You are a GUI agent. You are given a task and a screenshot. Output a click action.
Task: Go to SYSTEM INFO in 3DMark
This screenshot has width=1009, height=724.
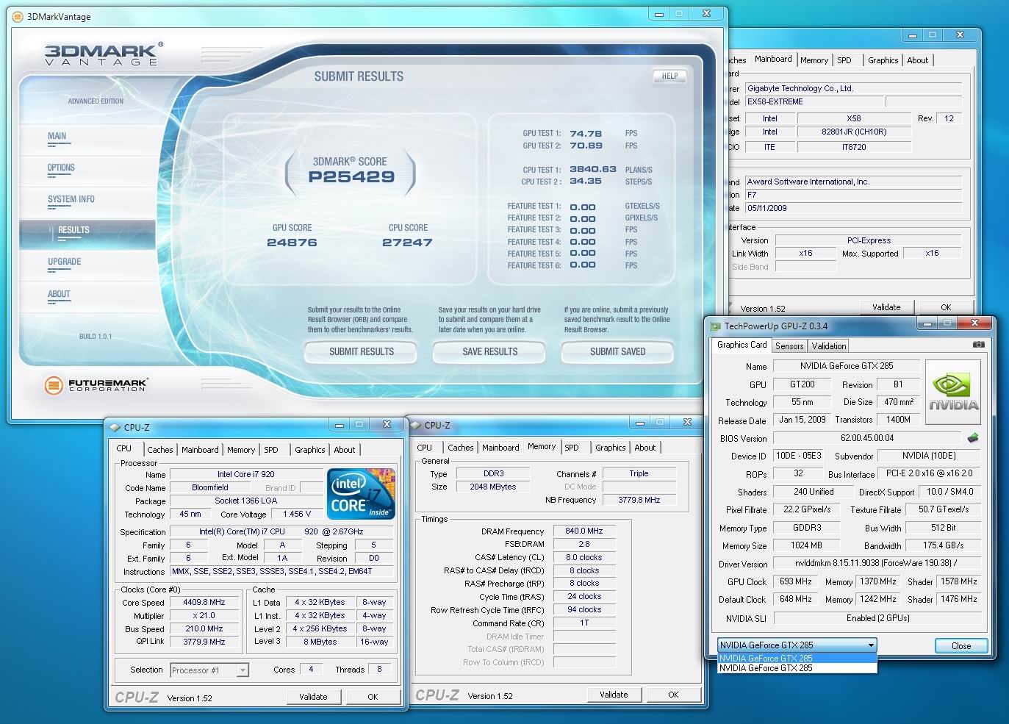click(x=71, y=199)
